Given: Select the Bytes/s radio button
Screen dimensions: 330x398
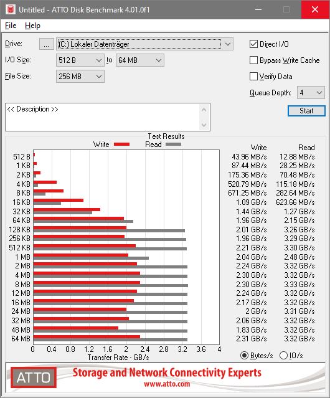Looking at the screenshot, I should [244, 356].
